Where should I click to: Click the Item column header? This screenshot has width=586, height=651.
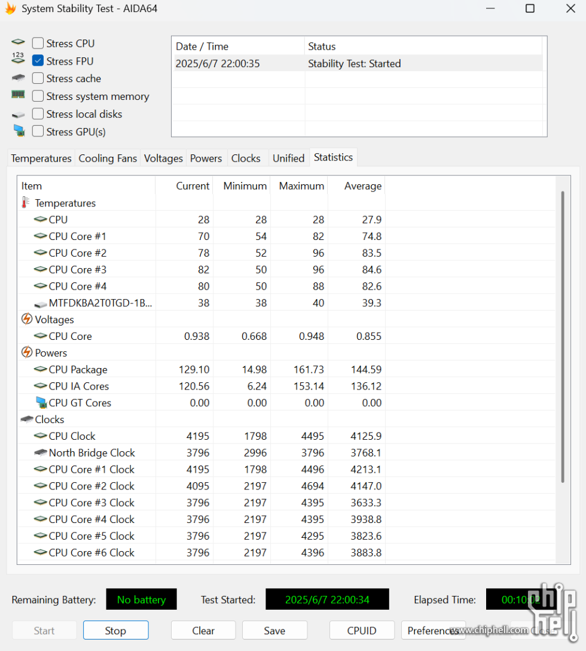pos(86,185)
